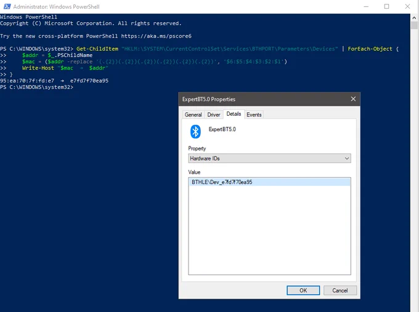Viewport: 419px width, 312px height.
Task: Click the Bluetooth device icon in Properties dialog
Action: pos(195,132)
